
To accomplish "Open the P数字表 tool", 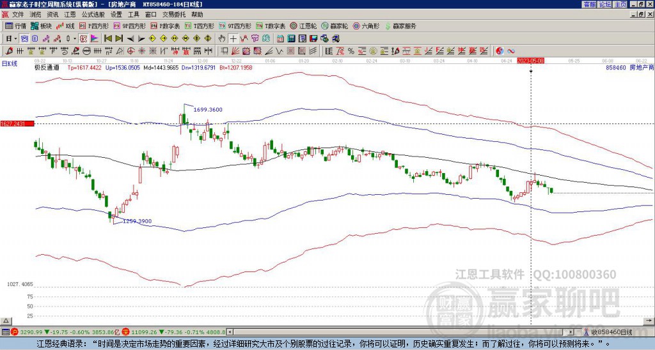I will [x=165, y=26].
